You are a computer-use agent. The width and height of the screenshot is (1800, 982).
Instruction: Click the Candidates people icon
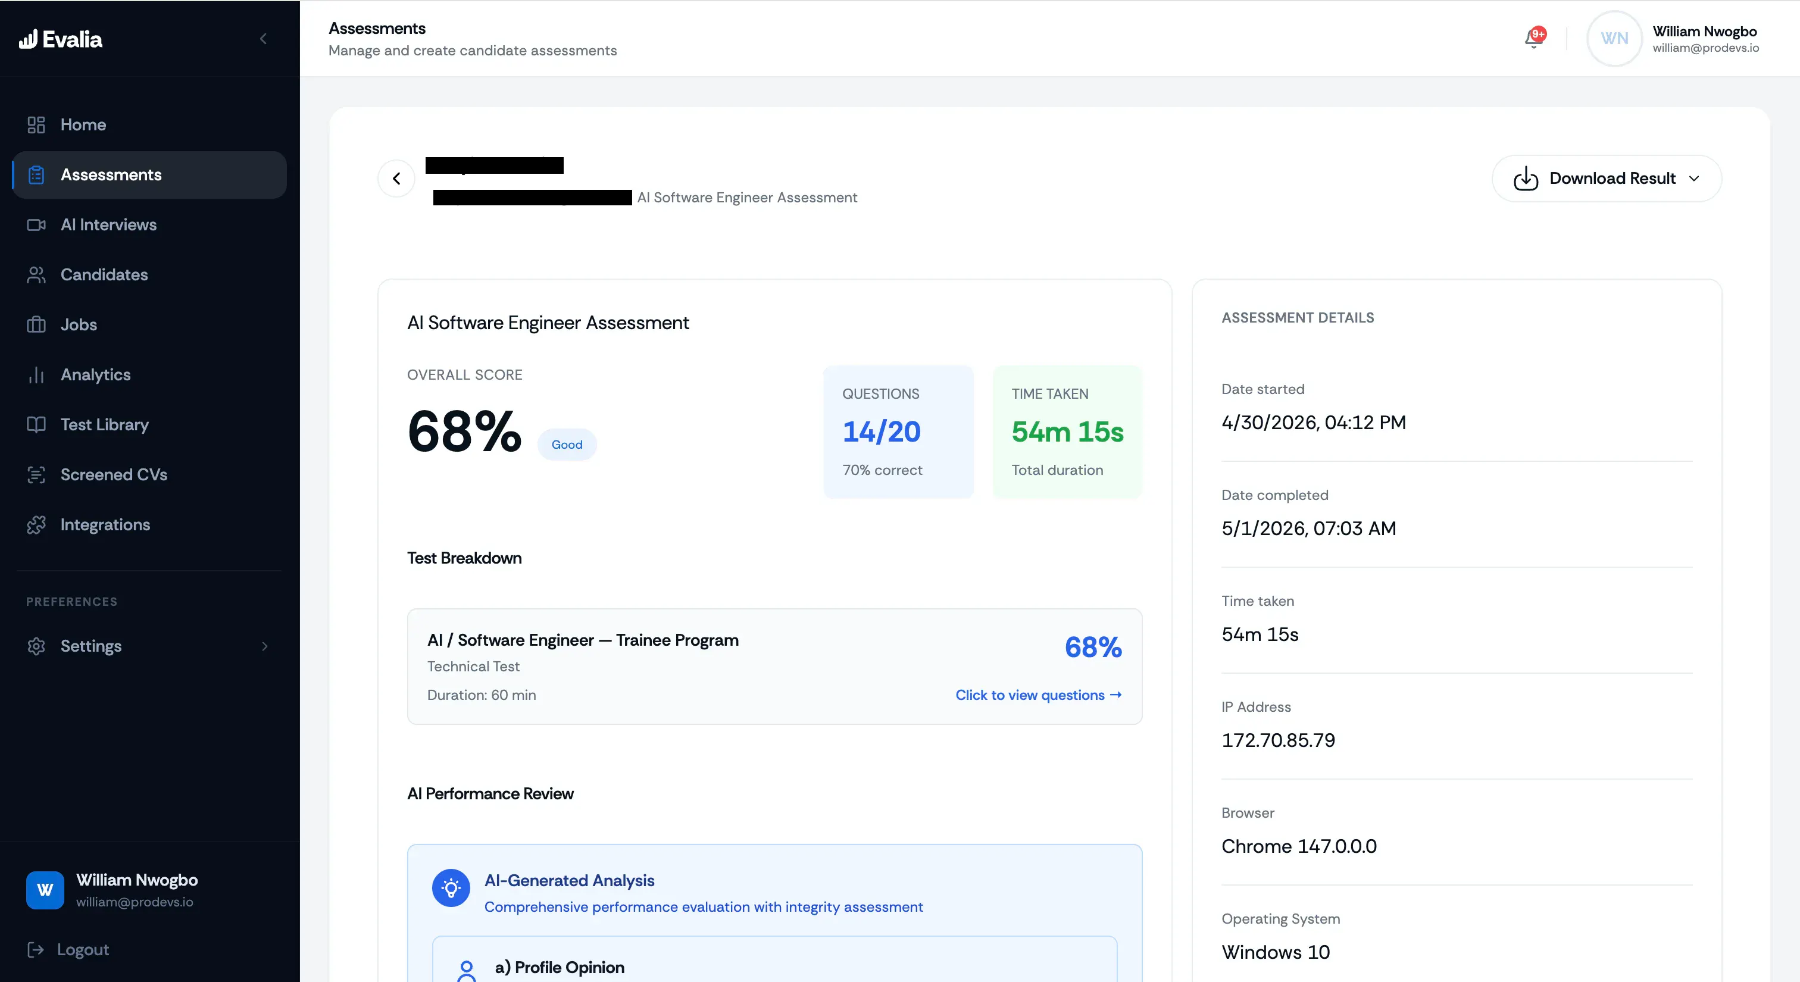[x=36, y=275]
